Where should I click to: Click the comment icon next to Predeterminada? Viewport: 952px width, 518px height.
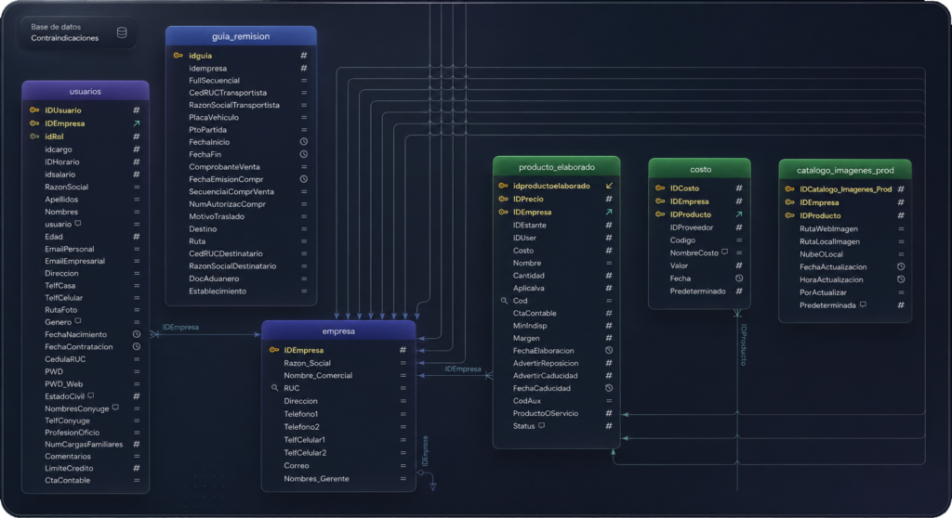point(863,304)
